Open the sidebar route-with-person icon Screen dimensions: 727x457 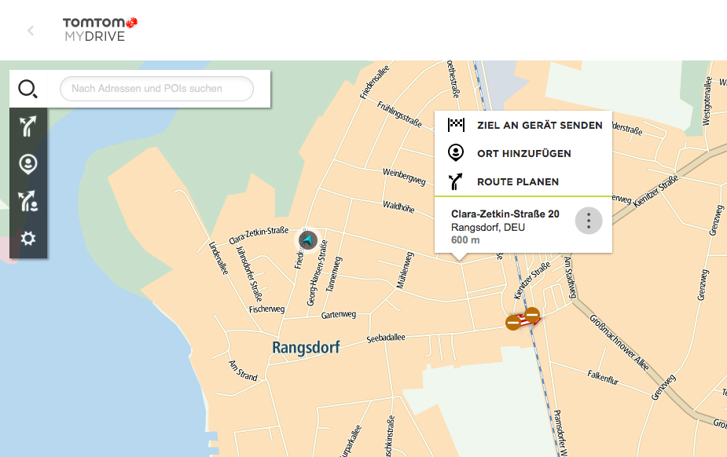tap(28, 201)
